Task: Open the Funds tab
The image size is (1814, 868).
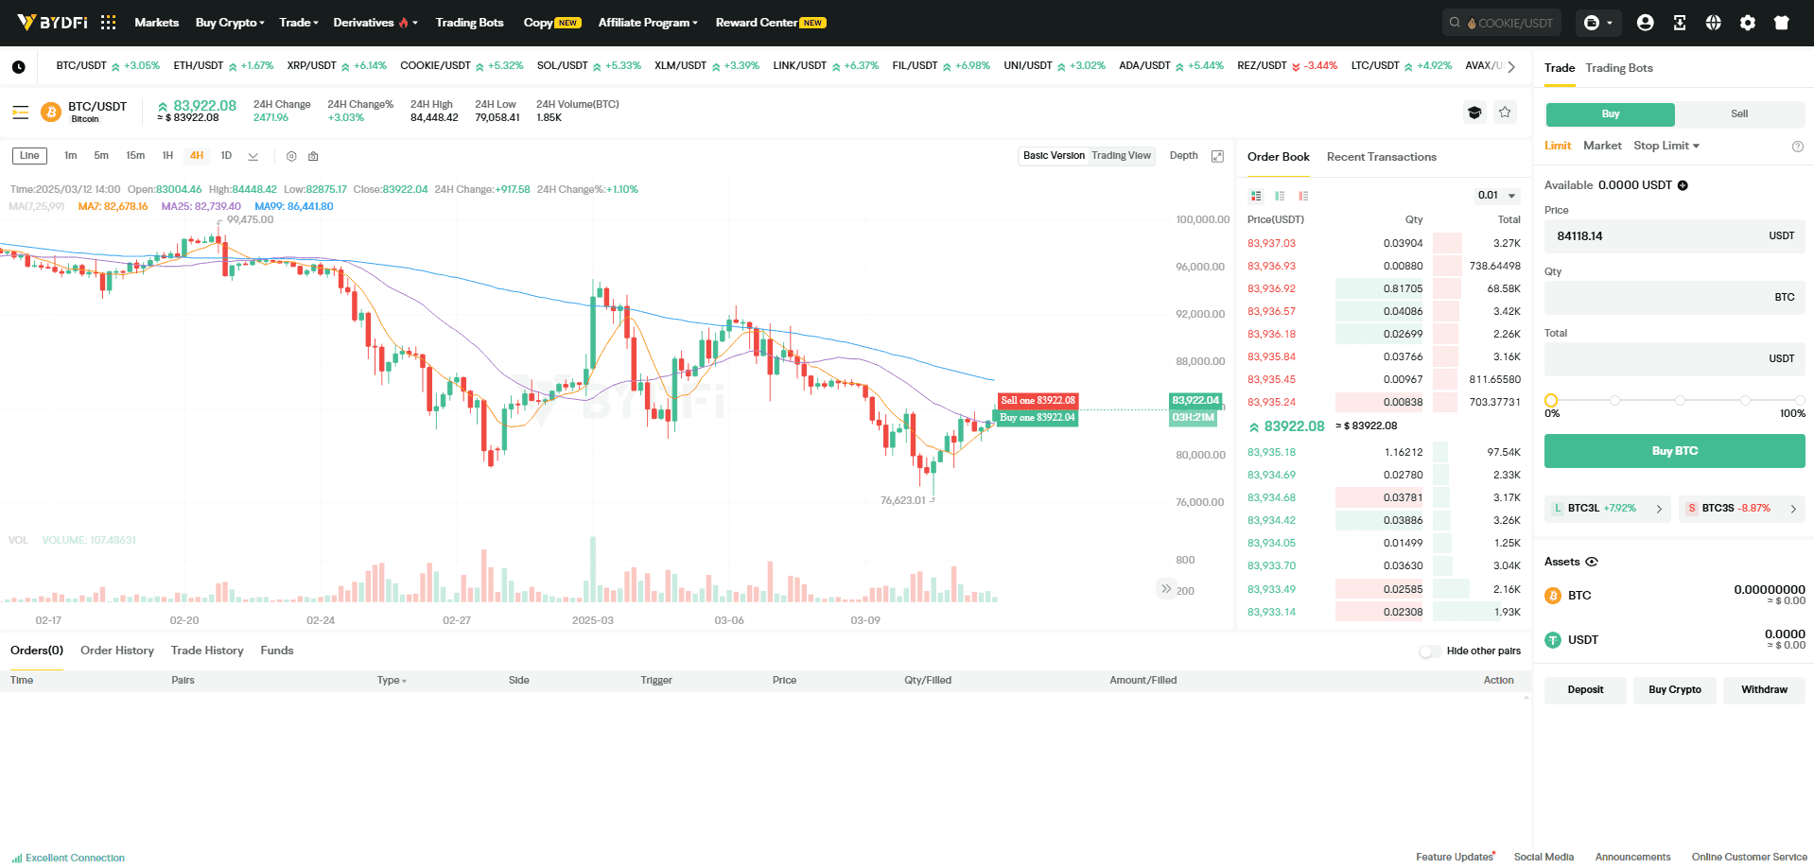Action: [x=277, y=651]
